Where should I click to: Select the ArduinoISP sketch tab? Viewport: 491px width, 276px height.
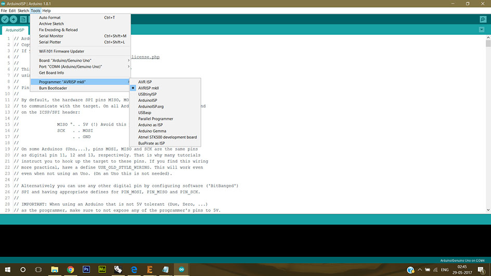(x=15, y=30)
